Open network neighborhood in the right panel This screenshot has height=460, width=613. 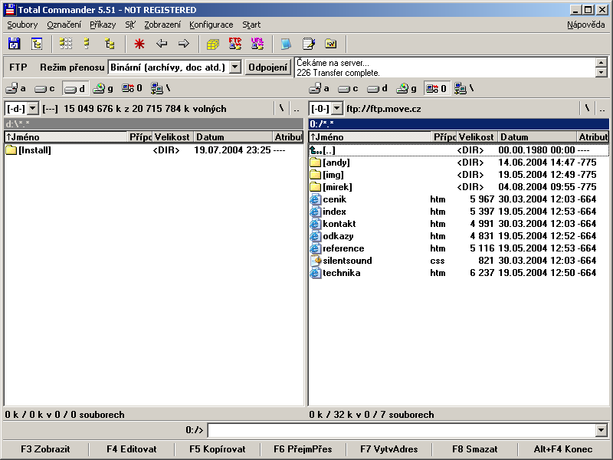[464, 88]
